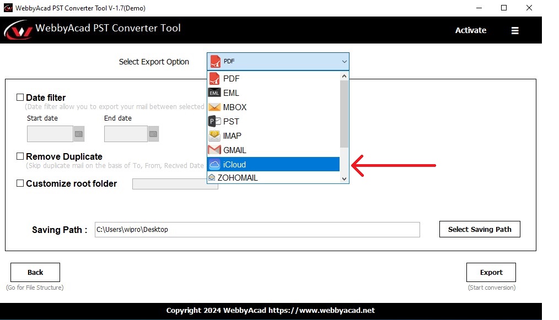The image size is (559, 320).
Task: Click the MBOX envelope icon
Action: [x=214, y=107]
